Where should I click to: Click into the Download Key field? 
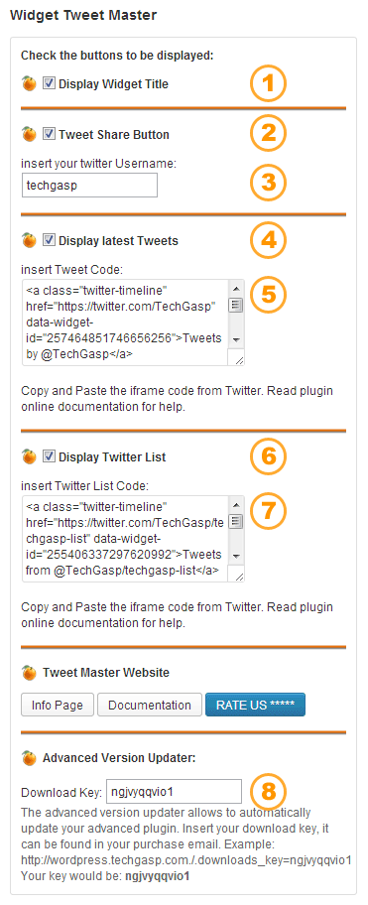(x=174, y=791)
